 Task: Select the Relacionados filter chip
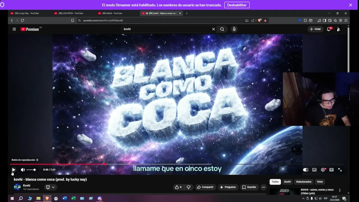(304, 182)
